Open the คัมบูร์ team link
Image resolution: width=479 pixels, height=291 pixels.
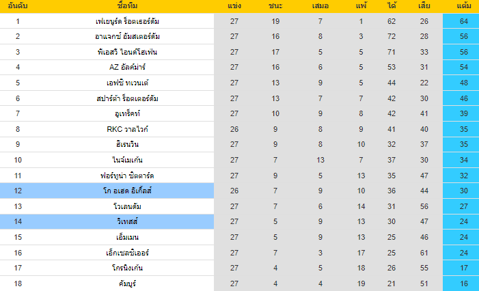pos(128,283)
